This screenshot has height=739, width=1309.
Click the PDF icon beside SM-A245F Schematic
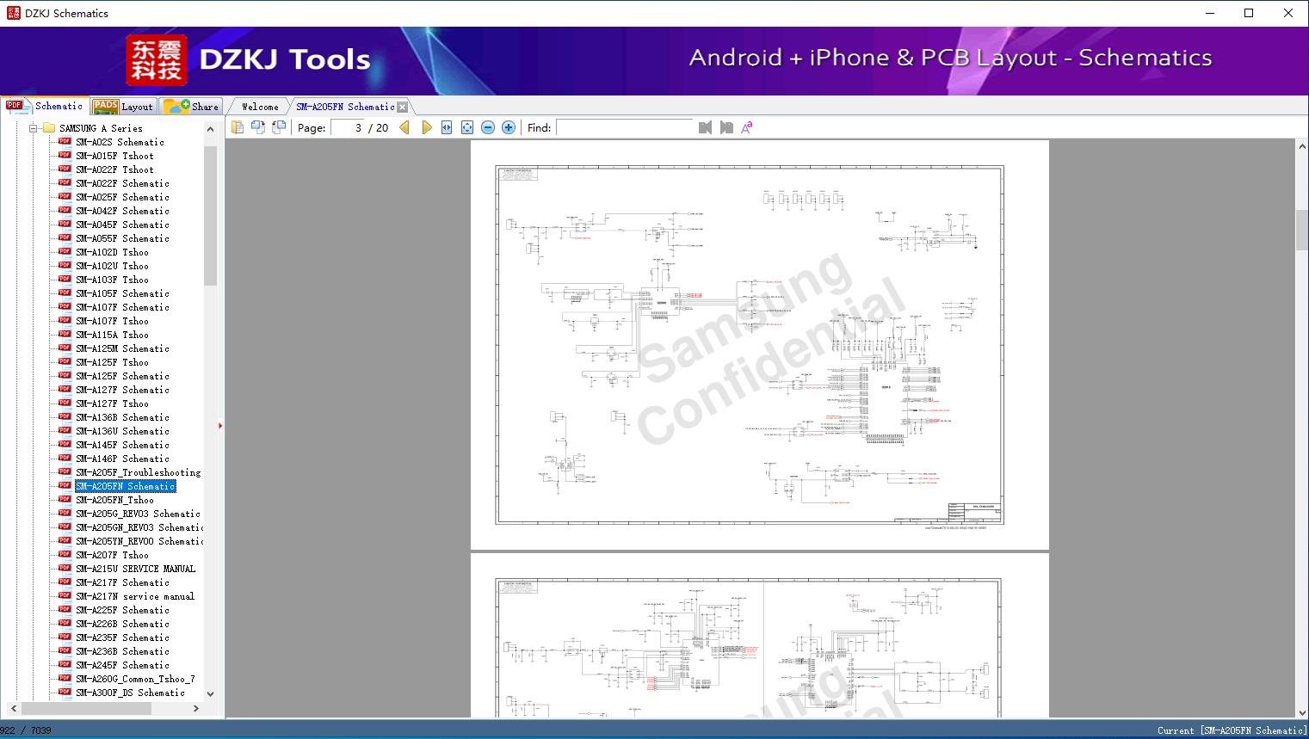pyautogui.click(x=65, y=665)
